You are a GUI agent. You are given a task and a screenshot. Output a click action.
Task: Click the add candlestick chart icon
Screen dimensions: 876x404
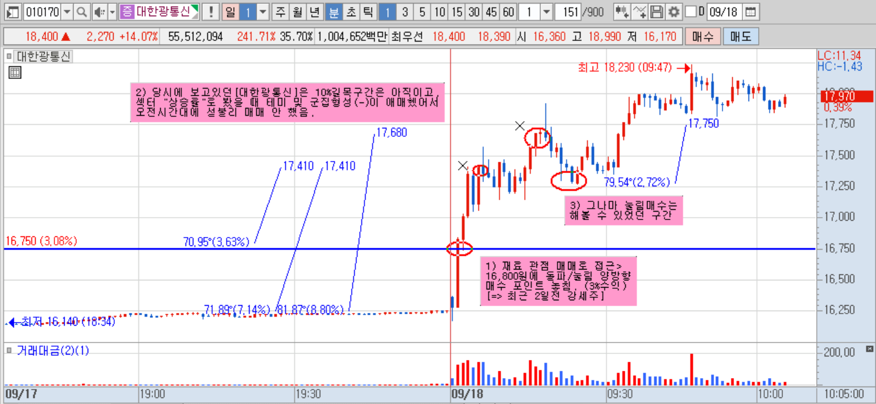tap(621, 11)
